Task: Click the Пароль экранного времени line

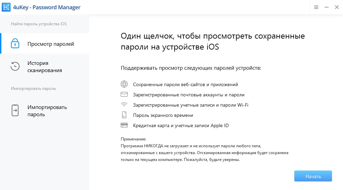Action: [163, 115]
